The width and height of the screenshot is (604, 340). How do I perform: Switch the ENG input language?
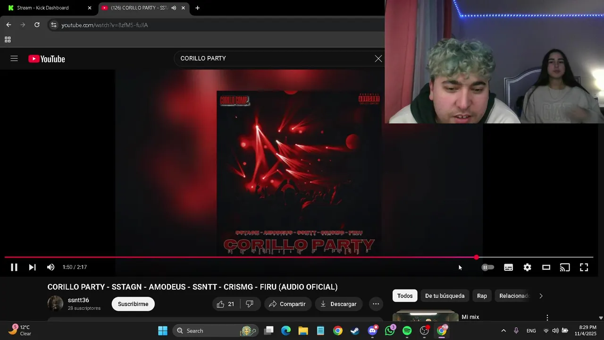(x=531, y=331)
